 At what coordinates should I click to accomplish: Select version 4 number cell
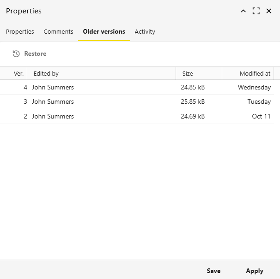[25, 87]
